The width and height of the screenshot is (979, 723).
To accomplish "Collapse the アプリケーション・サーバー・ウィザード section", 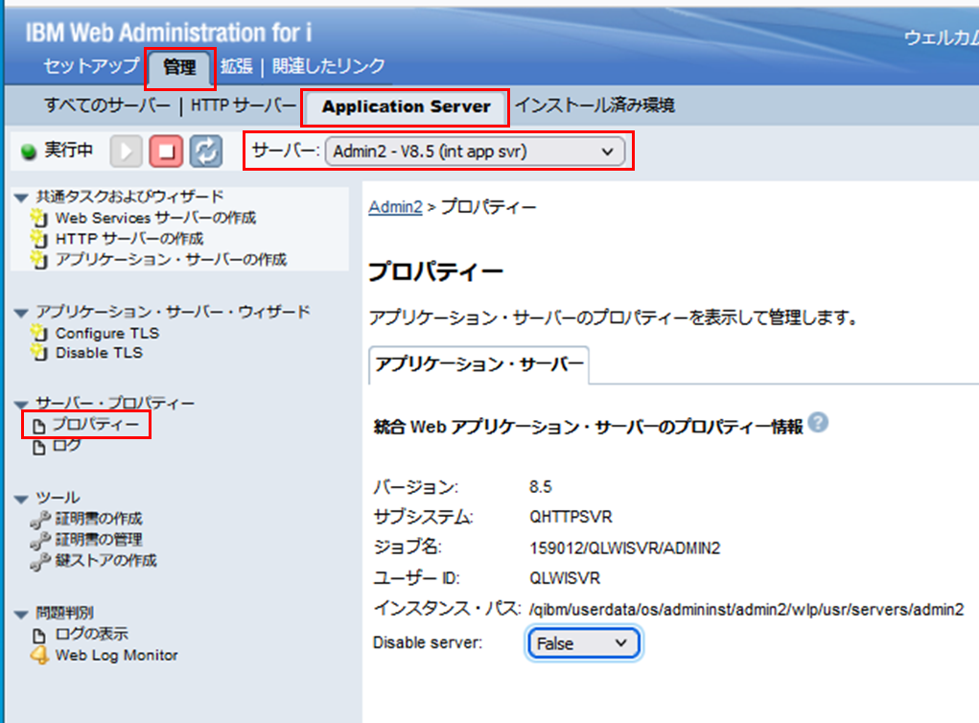I will pyautogui.click(x=21, y=313).
